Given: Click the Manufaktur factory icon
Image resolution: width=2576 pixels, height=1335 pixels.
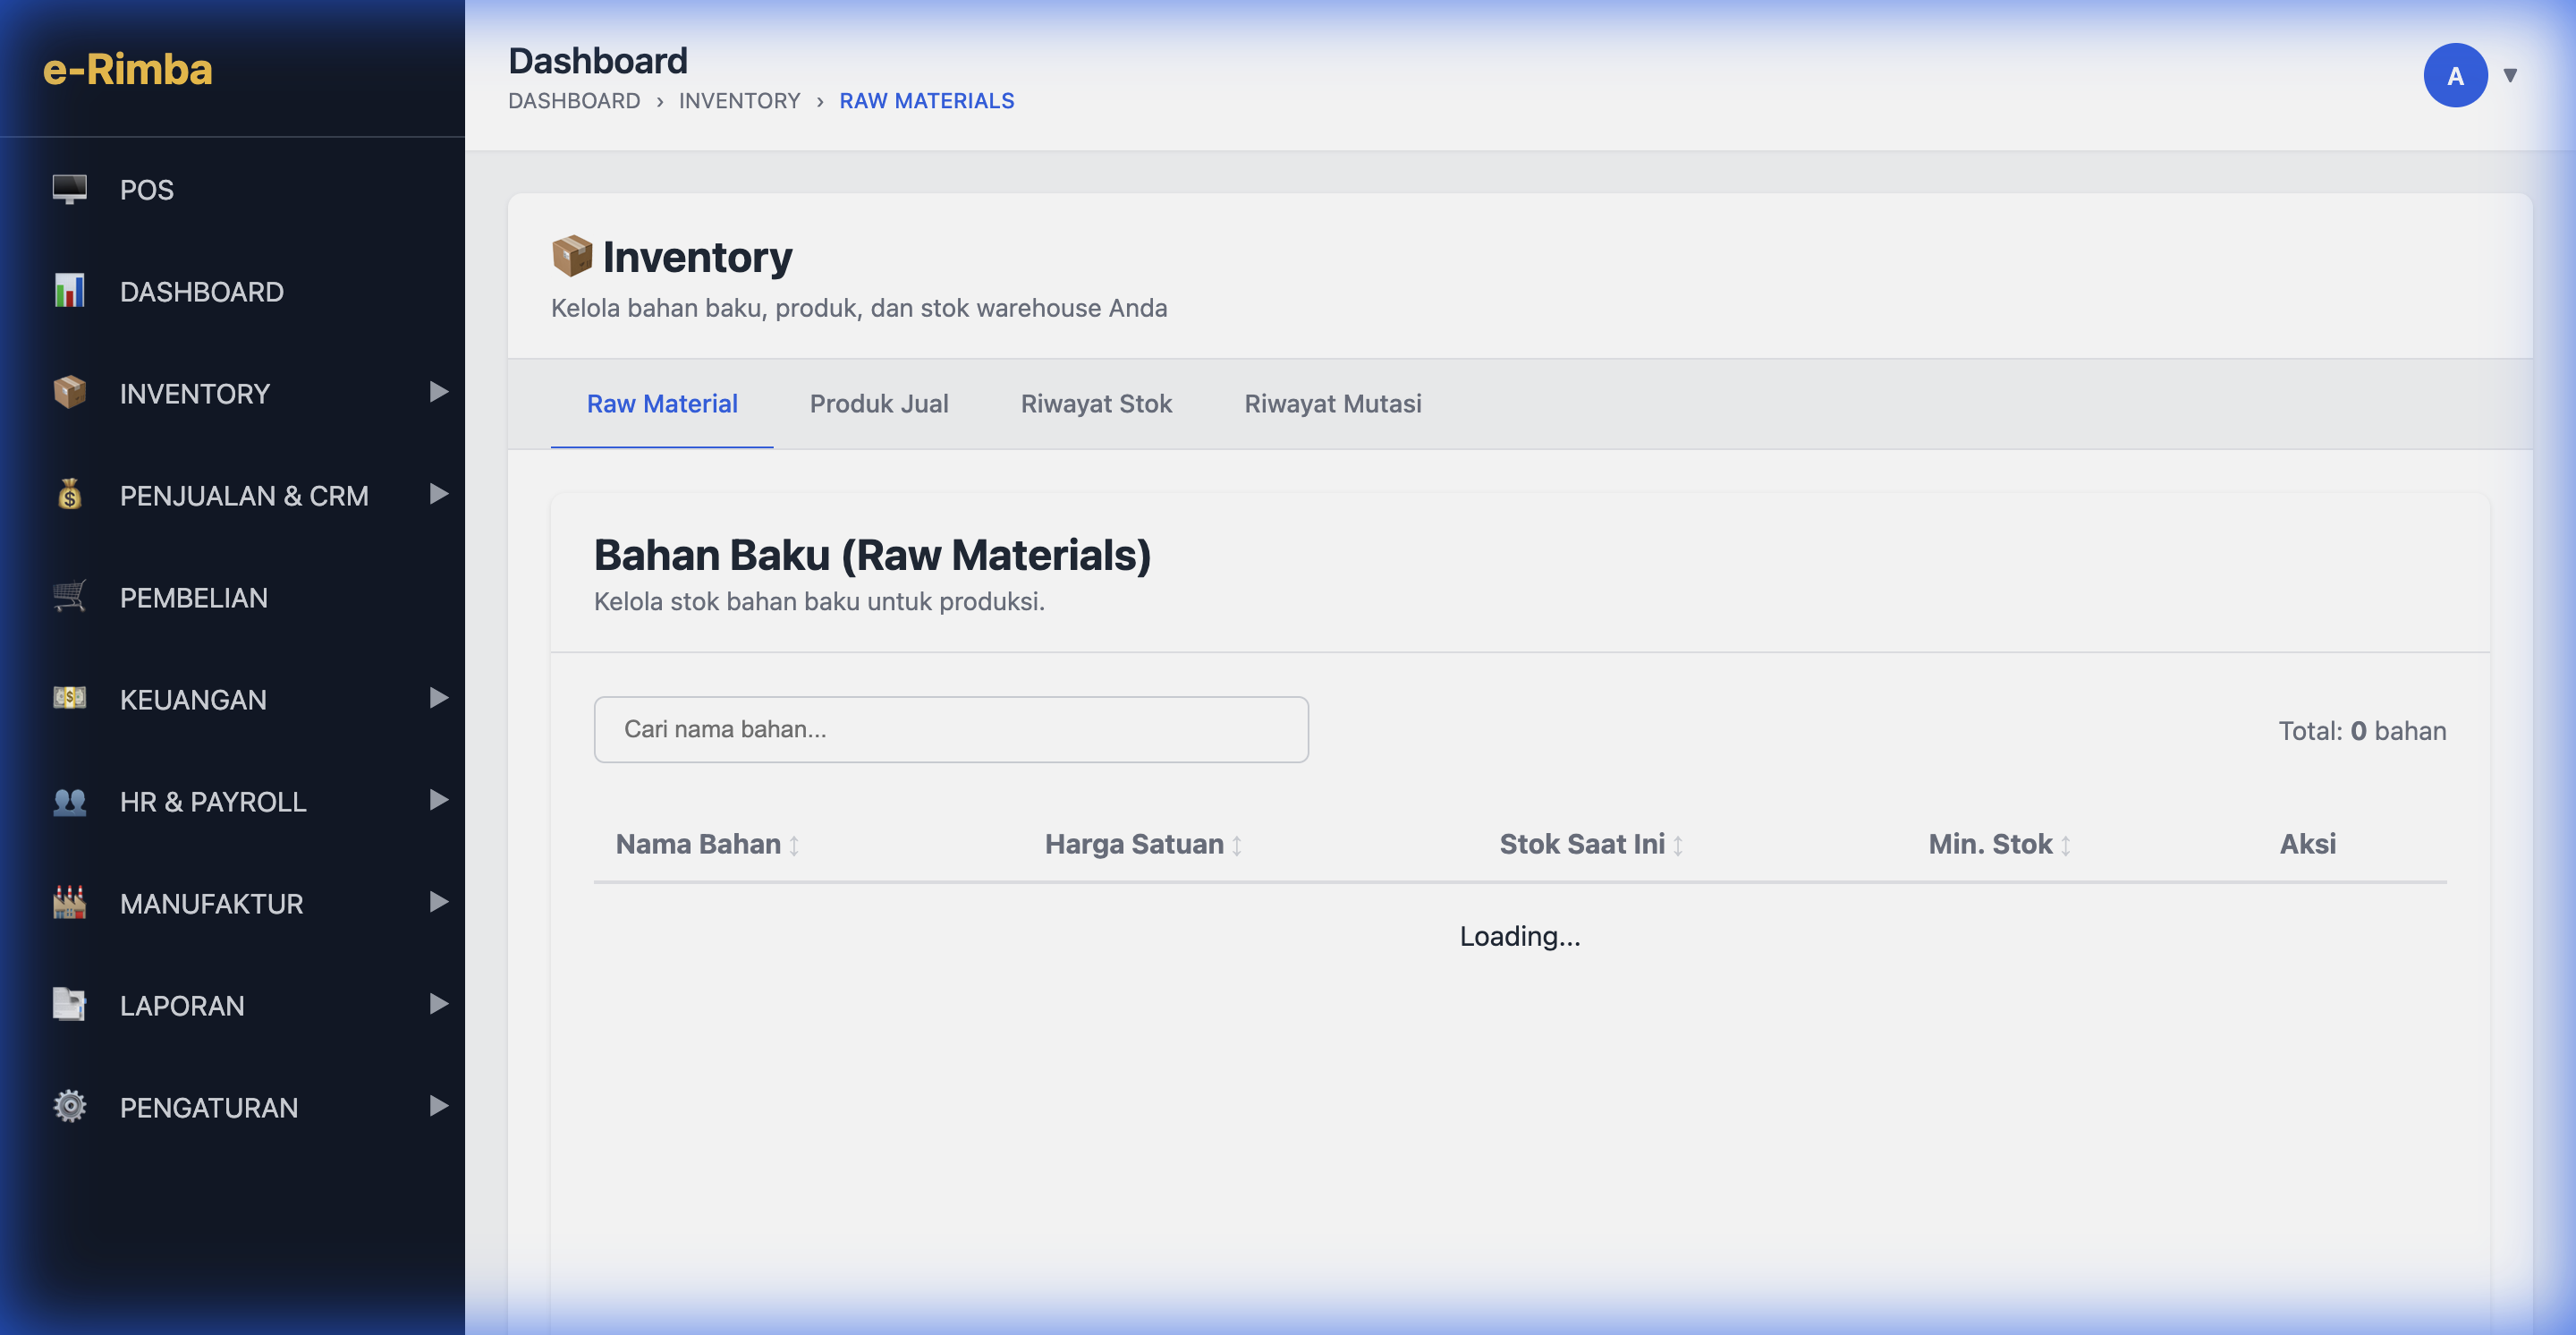Looking at the screenshot, I should pos(69,903).
